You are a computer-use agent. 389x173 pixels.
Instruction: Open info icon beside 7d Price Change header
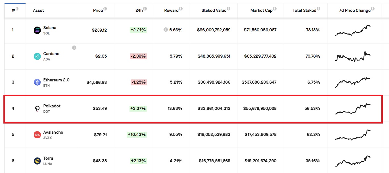coord(373,9)
